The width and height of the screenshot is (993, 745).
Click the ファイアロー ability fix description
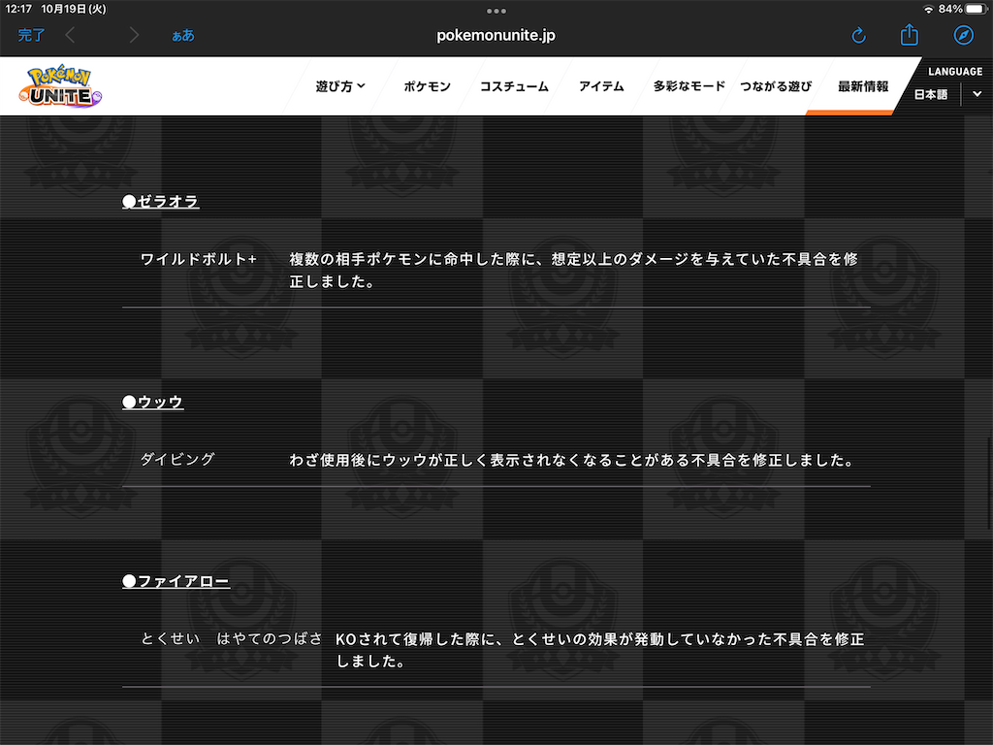[599, 650]
